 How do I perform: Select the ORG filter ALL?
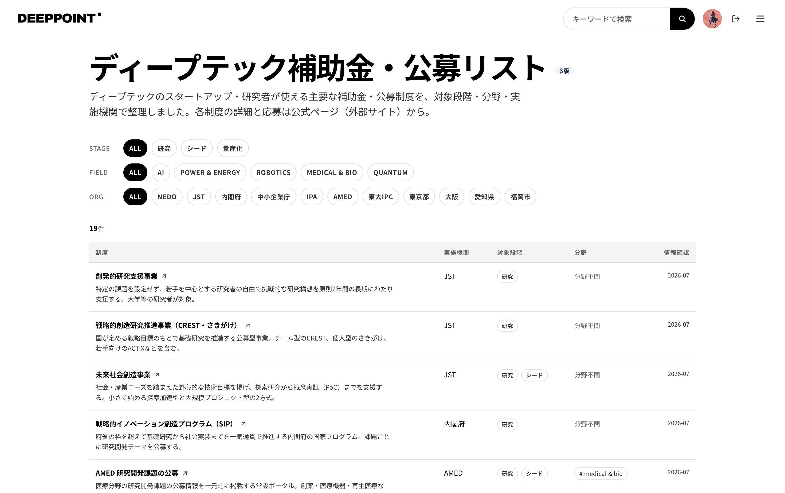click(x=135, y=197)
